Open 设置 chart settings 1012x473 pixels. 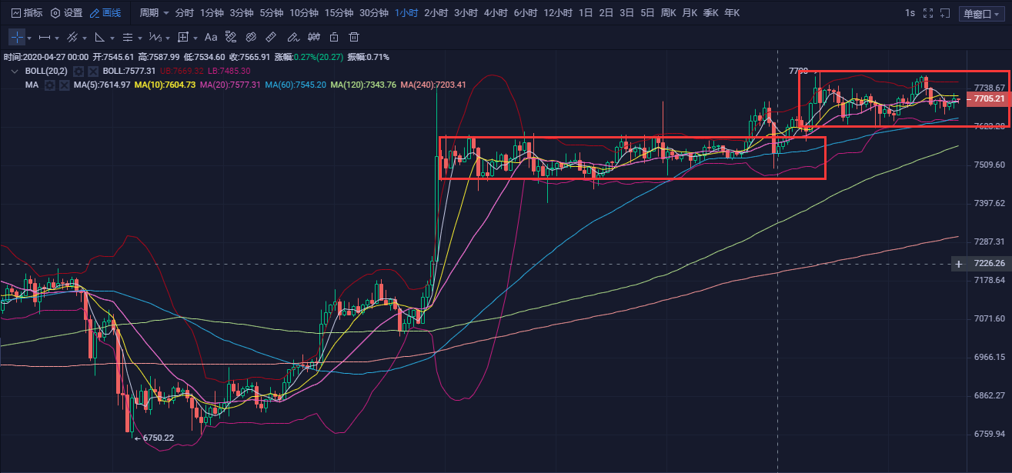[66, 13]
